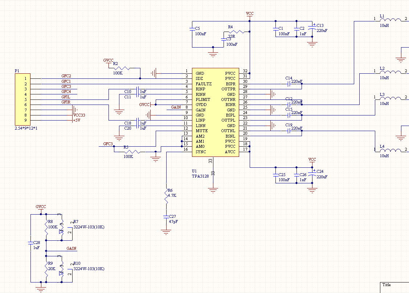Select capacitor C26 1nF symbol
This screenshot has width=409, height=293.
click(x=296, y=175)
